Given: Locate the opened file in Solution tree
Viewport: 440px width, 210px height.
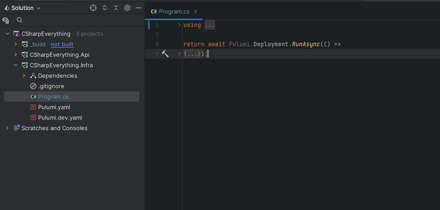Looking at the screenshot, I should pyautogui.click(x=93, y=8).
